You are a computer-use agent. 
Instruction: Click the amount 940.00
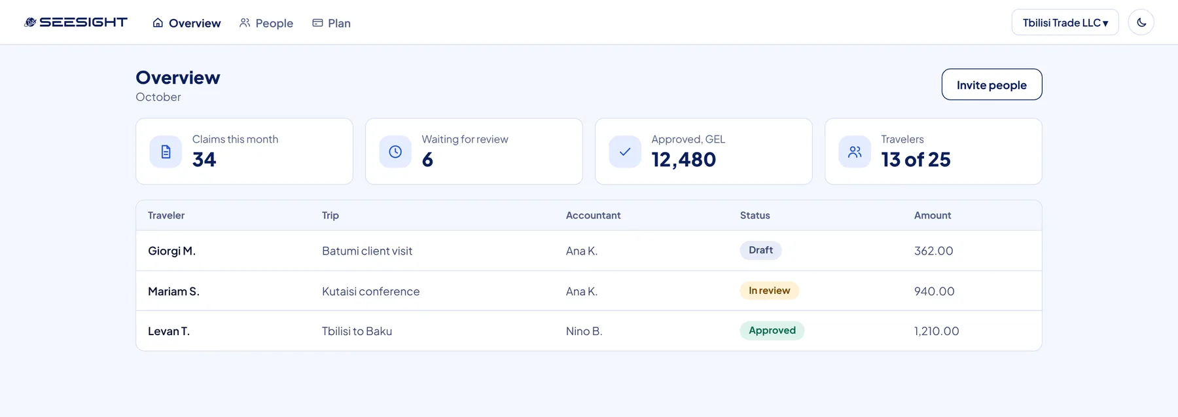pyautogui.click(x=934, y=291)
